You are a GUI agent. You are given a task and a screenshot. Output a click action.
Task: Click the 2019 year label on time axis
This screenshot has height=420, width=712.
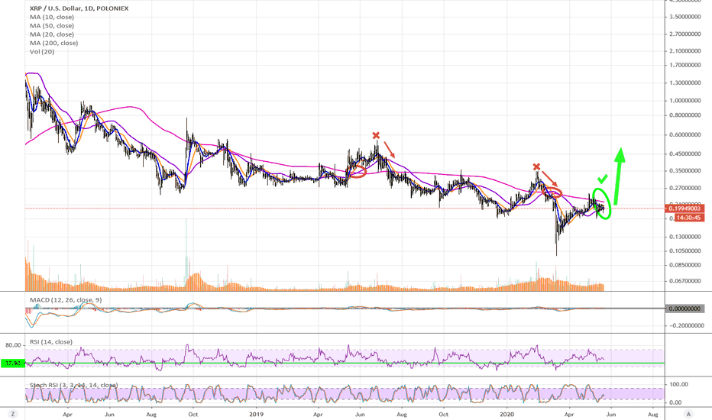[x=257, y=414]
